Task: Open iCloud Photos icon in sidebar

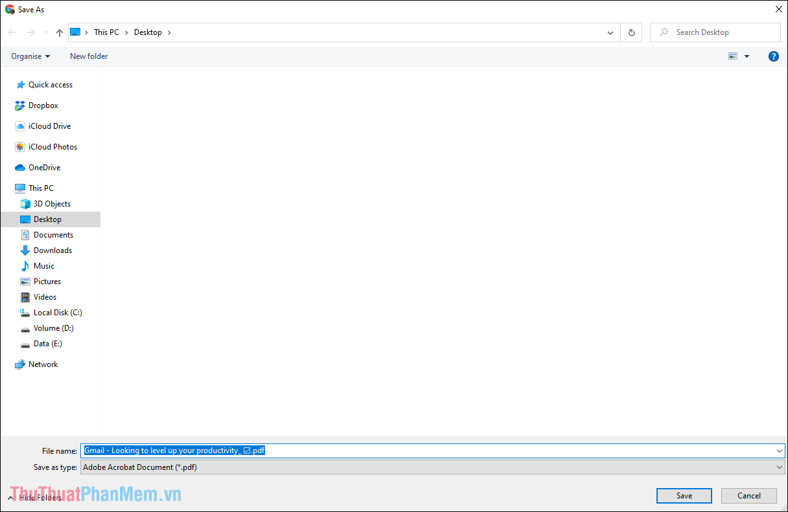Action: pos(20,147)
